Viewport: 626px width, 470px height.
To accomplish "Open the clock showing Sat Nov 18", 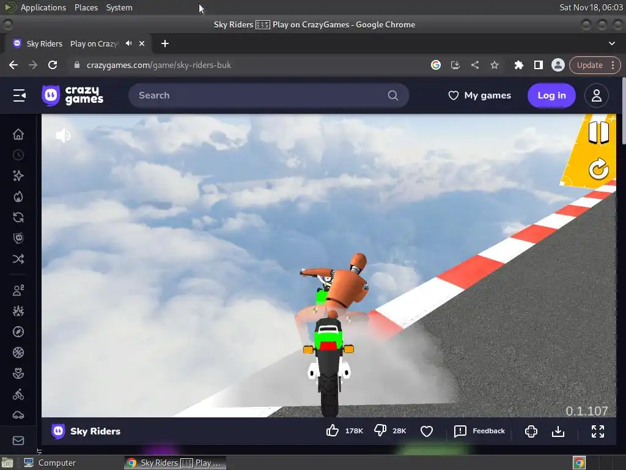I will click(x=591, y=7).
